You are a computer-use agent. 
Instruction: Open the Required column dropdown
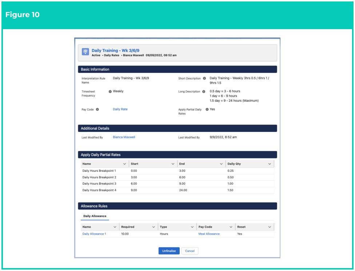pos(153,227)
